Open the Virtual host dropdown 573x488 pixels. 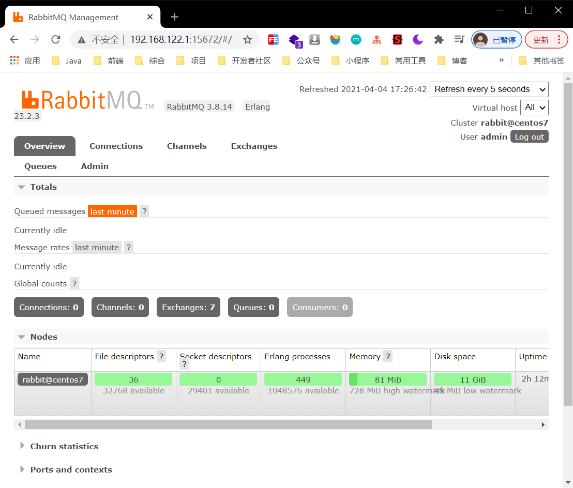pos(535,108)
